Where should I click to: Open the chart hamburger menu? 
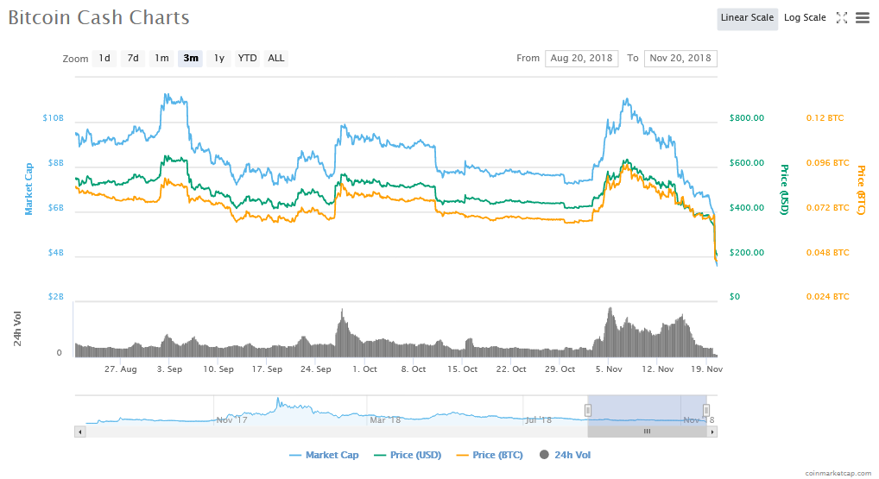[x=863, y=18]
